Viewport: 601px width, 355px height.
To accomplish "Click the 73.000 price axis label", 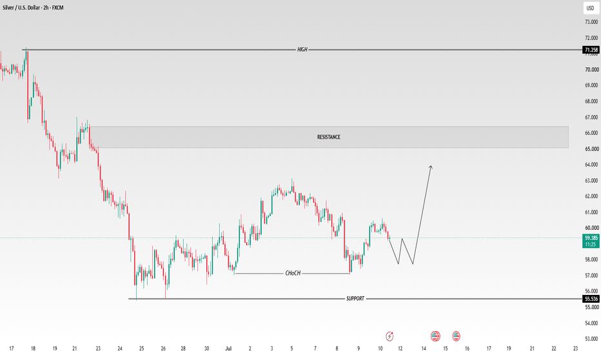I will coord(591,22).
